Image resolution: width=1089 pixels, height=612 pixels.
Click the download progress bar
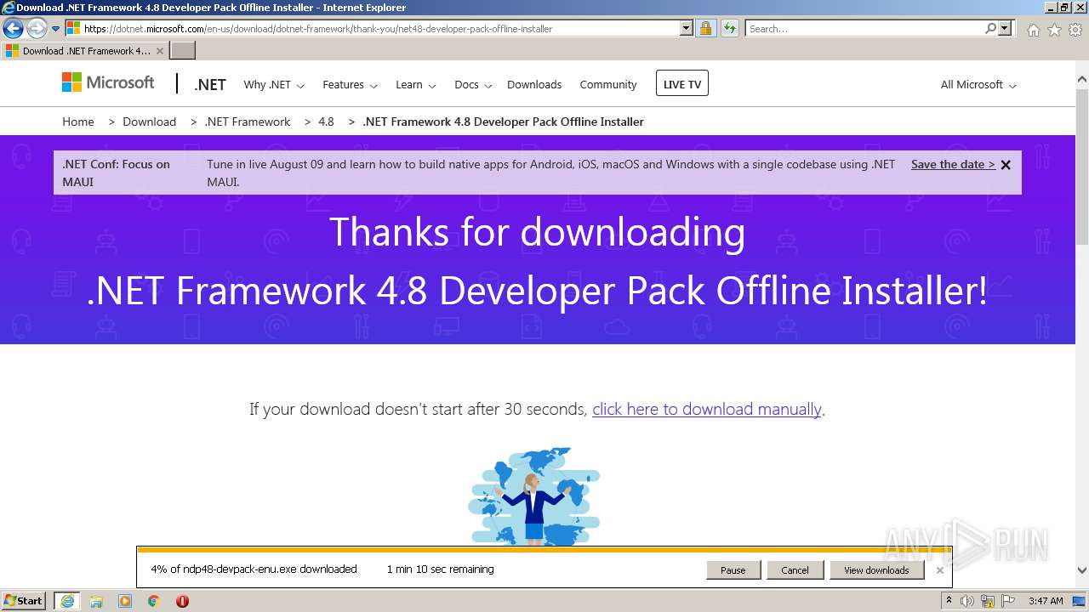[x=544, y=550]
